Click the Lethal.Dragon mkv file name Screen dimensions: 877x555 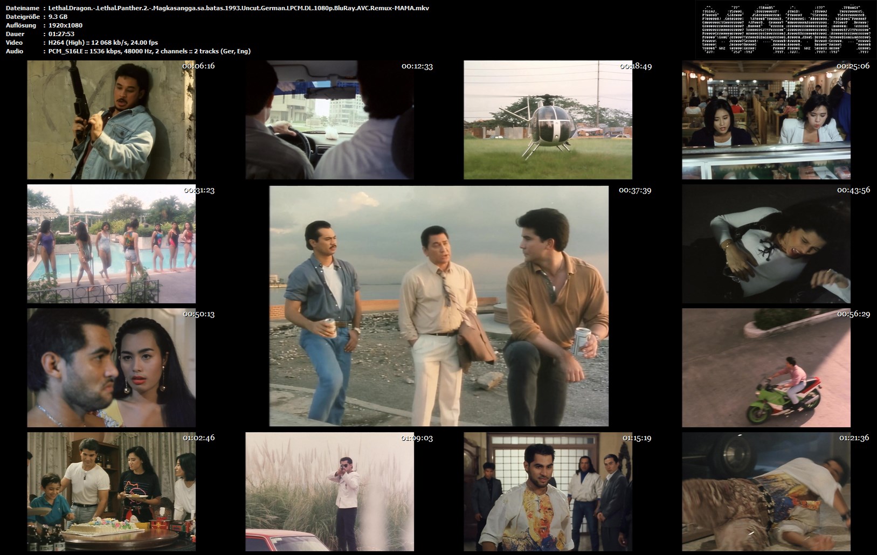pos(239,8)
